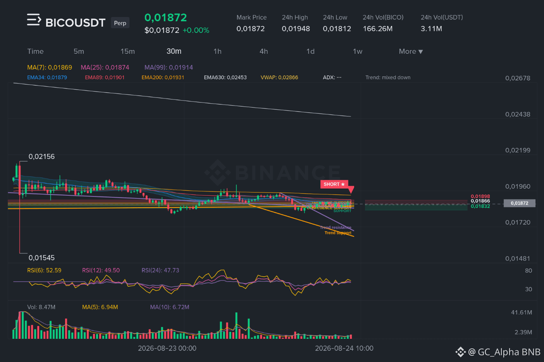Screen dimensions: 544x362
Task: Click the RSI(12): 49.50 label
Action: (101, 270)
